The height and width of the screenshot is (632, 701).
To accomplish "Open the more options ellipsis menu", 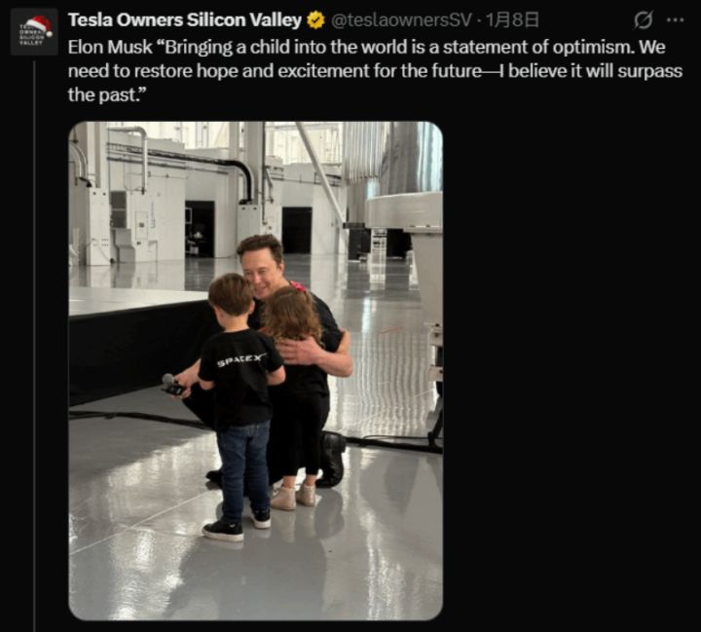I will [x=674, y=20].
